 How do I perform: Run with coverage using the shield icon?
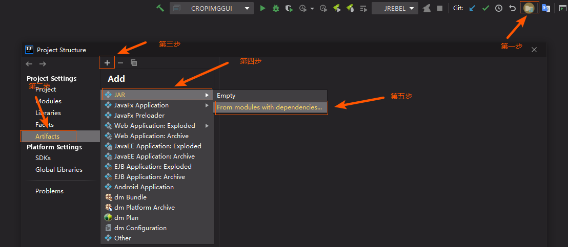(x=289, y=8)
